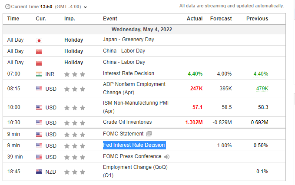Click the actual value 57.1
Screen dimensions: 295x185
197,107
